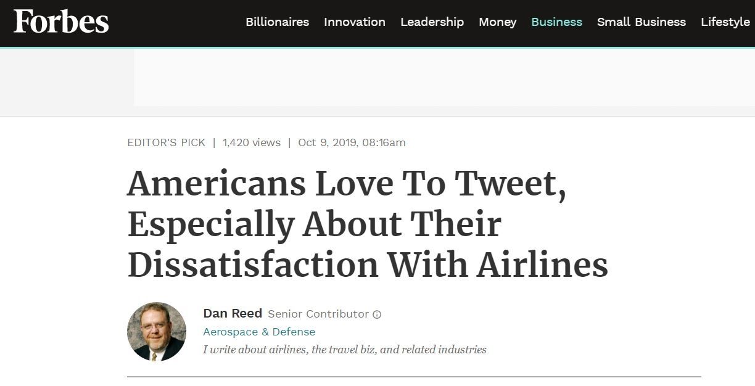The height and width of the screenshot is (386, 755).
Task: Open the Dan Reed author link
Action: coord(233,313)
